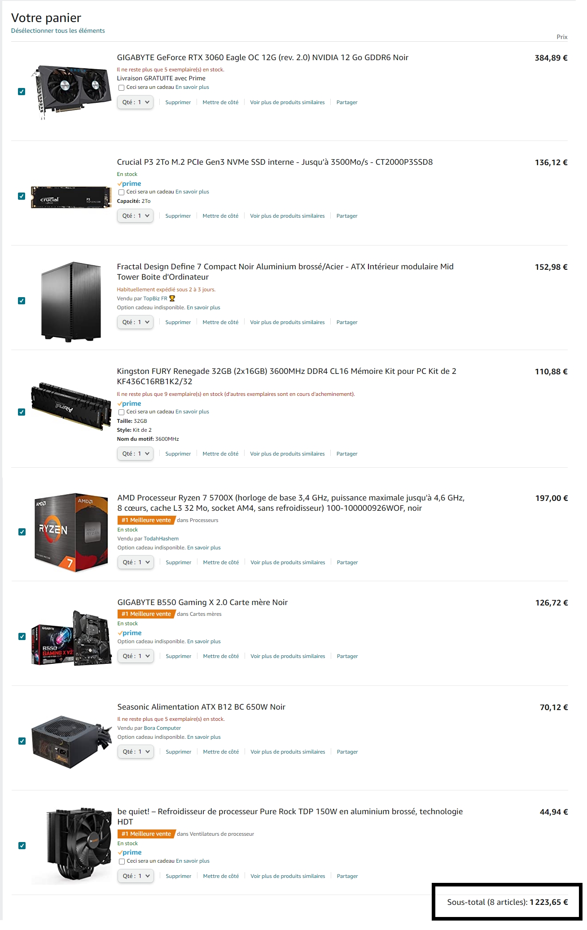587x930 pixels.
Task: Deselect the Seasonic power supply item checkbox
Action: (22, 741)
